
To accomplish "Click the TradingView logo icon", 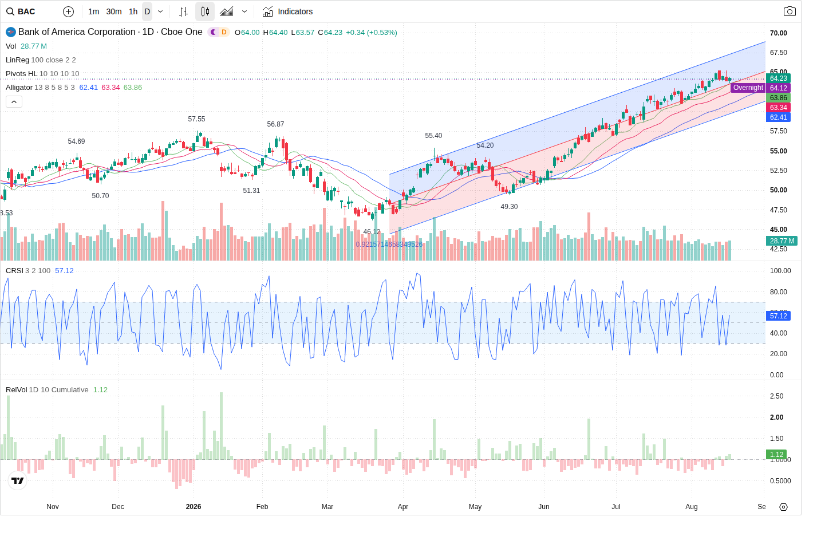I will [x=18, y=480].
